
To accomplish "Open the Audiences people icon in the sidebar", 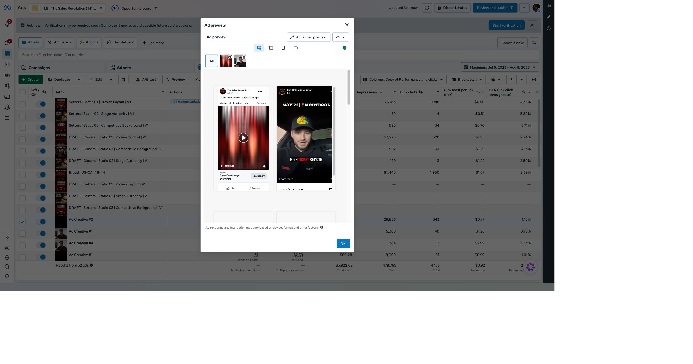I will pyautogui.click(x=7, y=75).
